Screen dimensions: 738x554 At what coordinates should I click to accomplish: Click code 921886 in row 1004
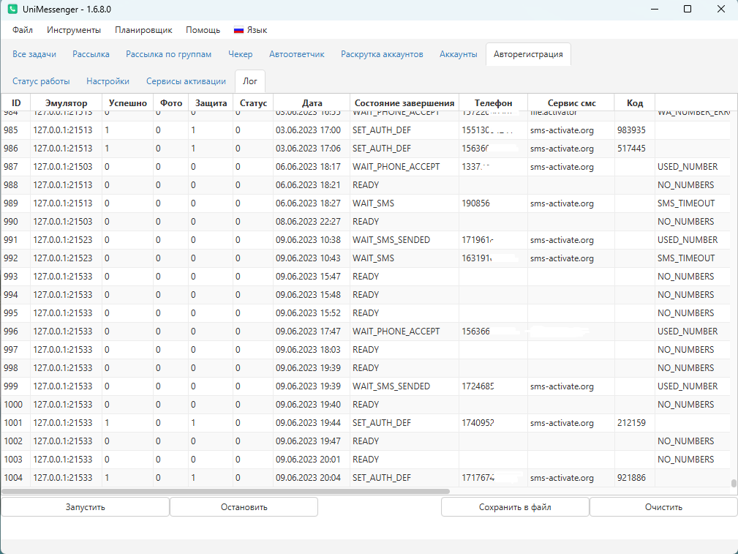click(x=631, y=478)
